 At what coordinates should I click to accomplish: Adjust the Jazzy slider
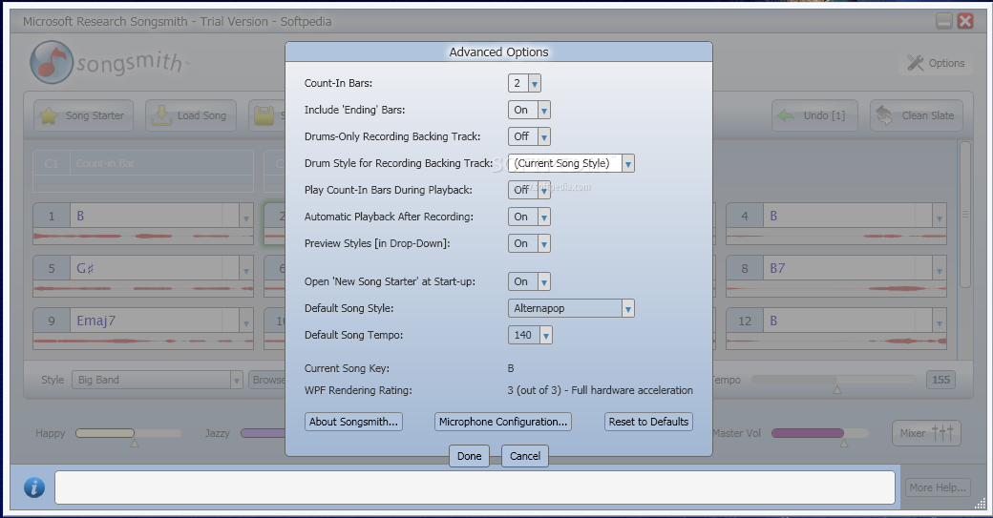click(x=263, y=433)
